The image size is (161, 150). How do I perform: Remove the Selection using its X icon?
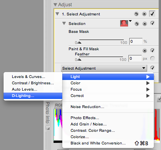(x=145, y=24)
